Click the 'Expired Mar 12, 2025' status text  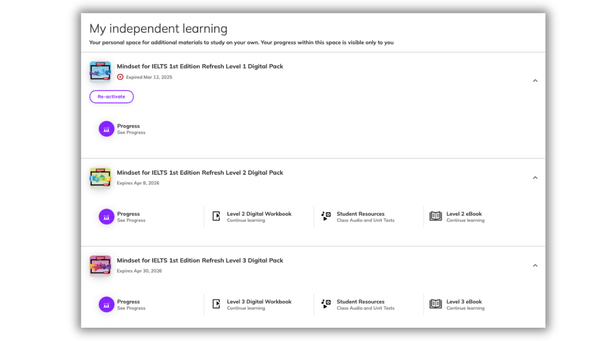pos(149,77)
